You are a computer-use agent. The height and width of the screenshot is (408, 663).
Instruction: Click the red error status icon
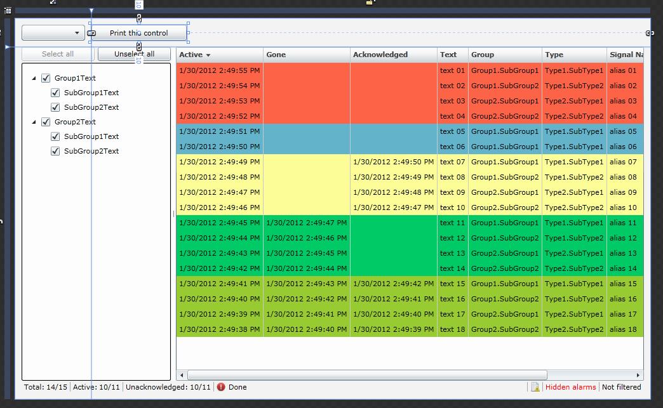(x=221, y=387)
